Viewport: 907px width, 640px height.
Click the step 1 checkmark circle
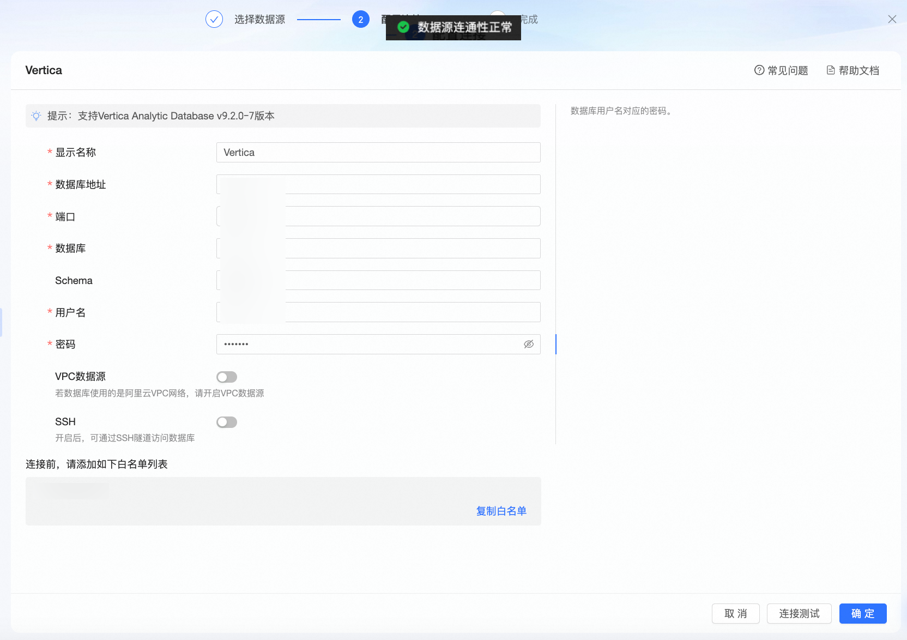coord(214,19)
